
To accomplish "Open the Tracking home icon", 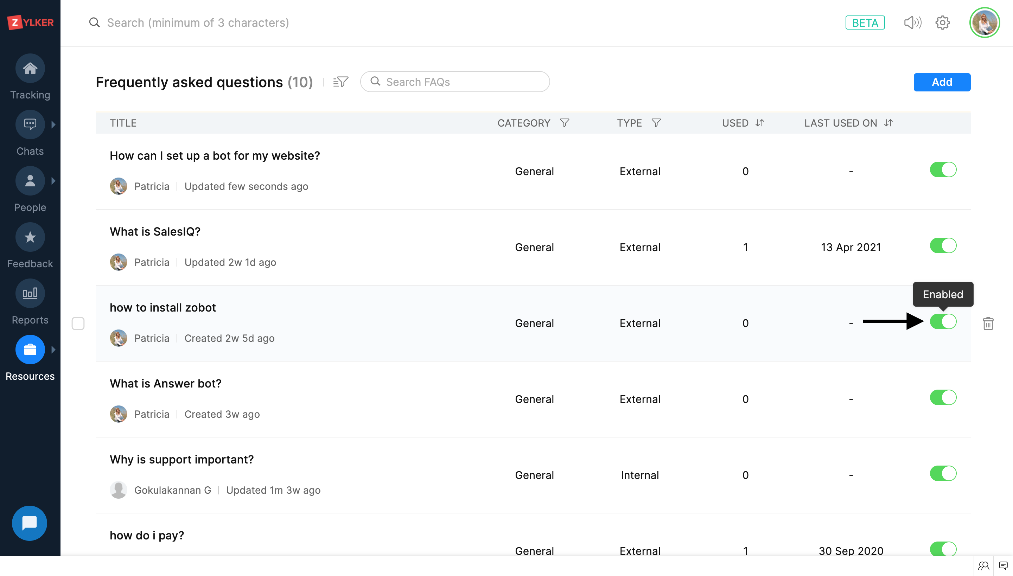I will [x=30, y=69].
